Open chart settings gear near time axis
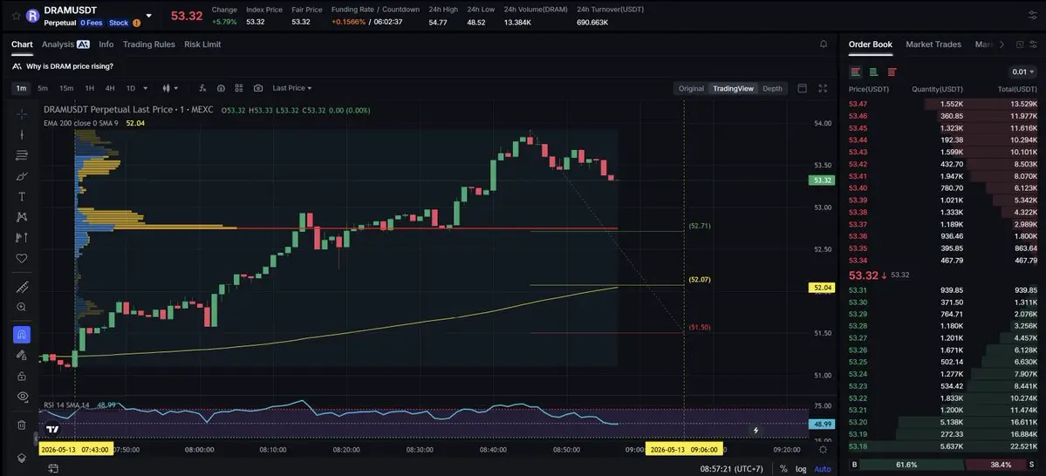Viewport: 1046px width, 476px height. 823,450
